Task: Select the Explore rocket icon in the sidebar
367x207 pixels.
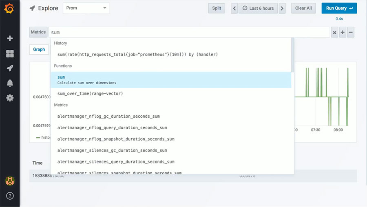Action: [10, 68]
